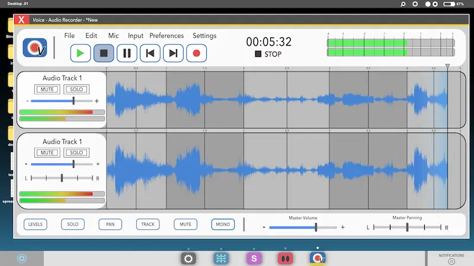Pause playback with the Pause button
The height and width of the screenshot is (266, 474).
(x=127, y=53)
